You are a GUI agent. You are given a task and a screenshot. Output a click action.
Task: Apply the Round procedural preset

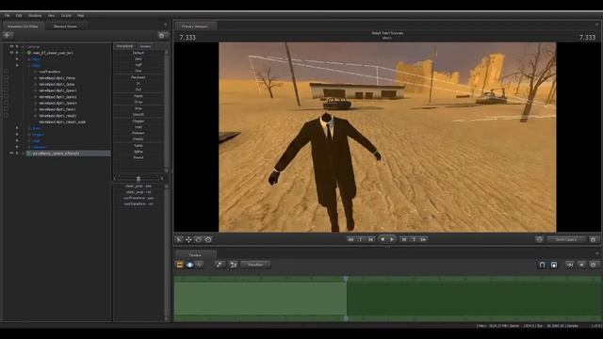[x=139, y=157]
